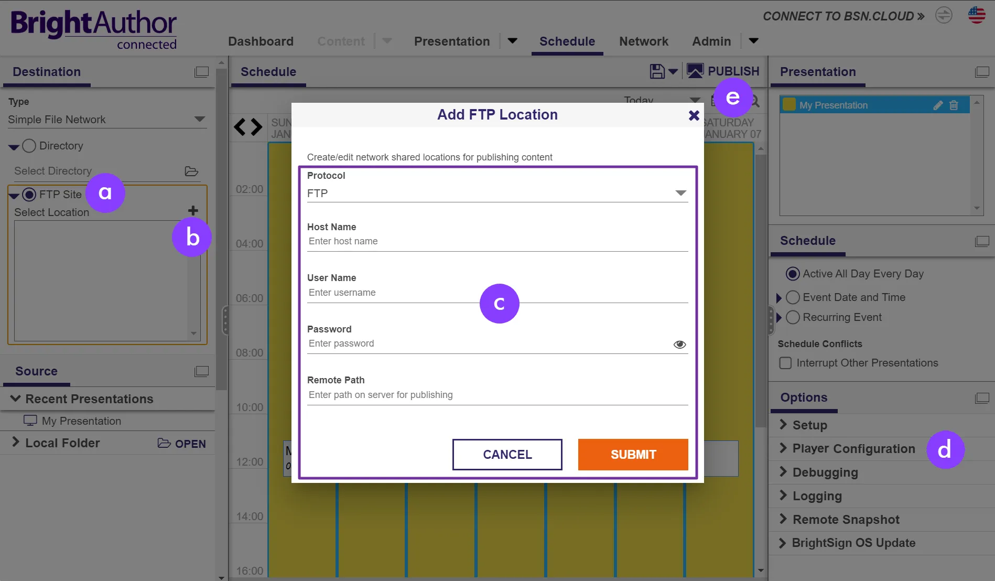
Task: Click the User Name input field
Action: pos(498,293)
